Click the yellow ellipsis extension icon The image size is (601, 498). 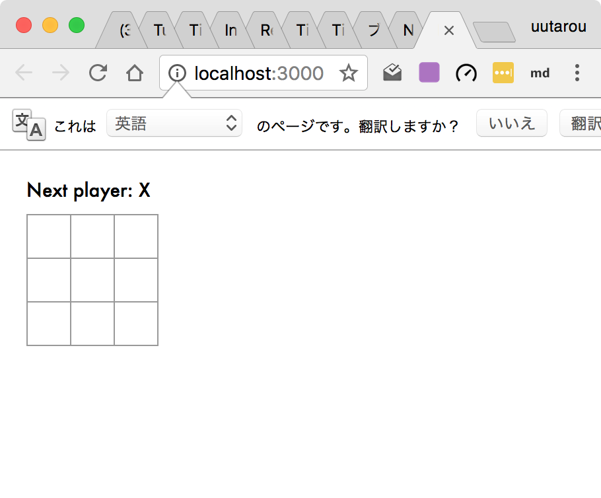503,73
